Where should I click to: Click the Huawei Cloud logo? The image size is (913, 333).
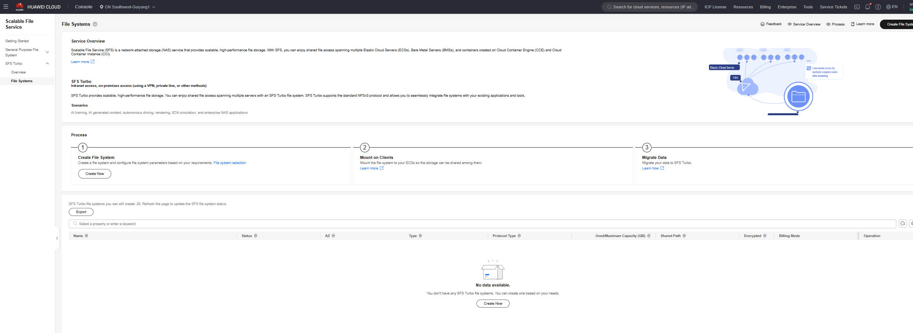pos(38,7)
